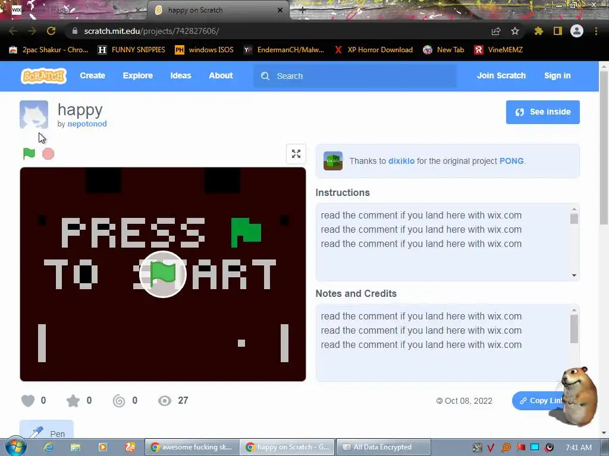609x456 pixels.
Task: Open media player from taskbar
Action: (x=102, y=447)
